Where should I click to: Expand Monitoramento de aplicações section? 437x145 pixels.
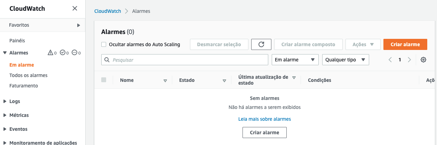5,143
